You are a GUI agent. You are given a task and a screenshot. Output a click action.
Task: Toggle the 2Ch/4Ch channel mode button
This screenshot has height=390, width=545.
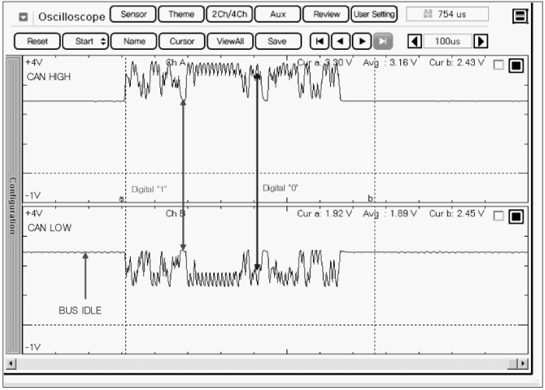(229, 15)
